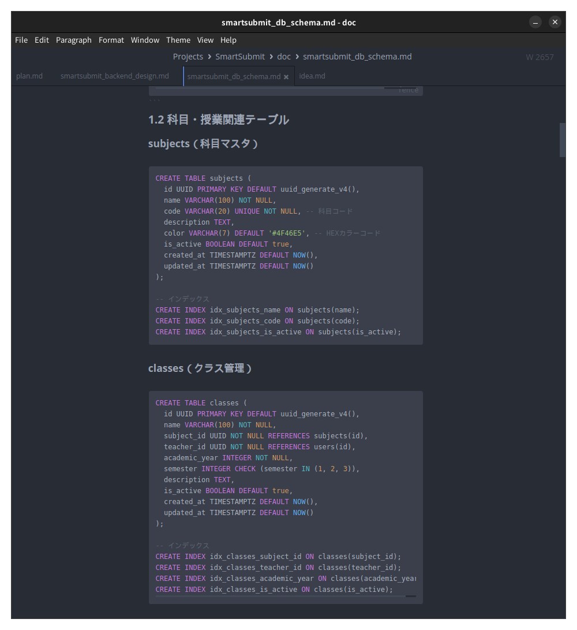Switch to the idea.md tab

click(312, 76)
